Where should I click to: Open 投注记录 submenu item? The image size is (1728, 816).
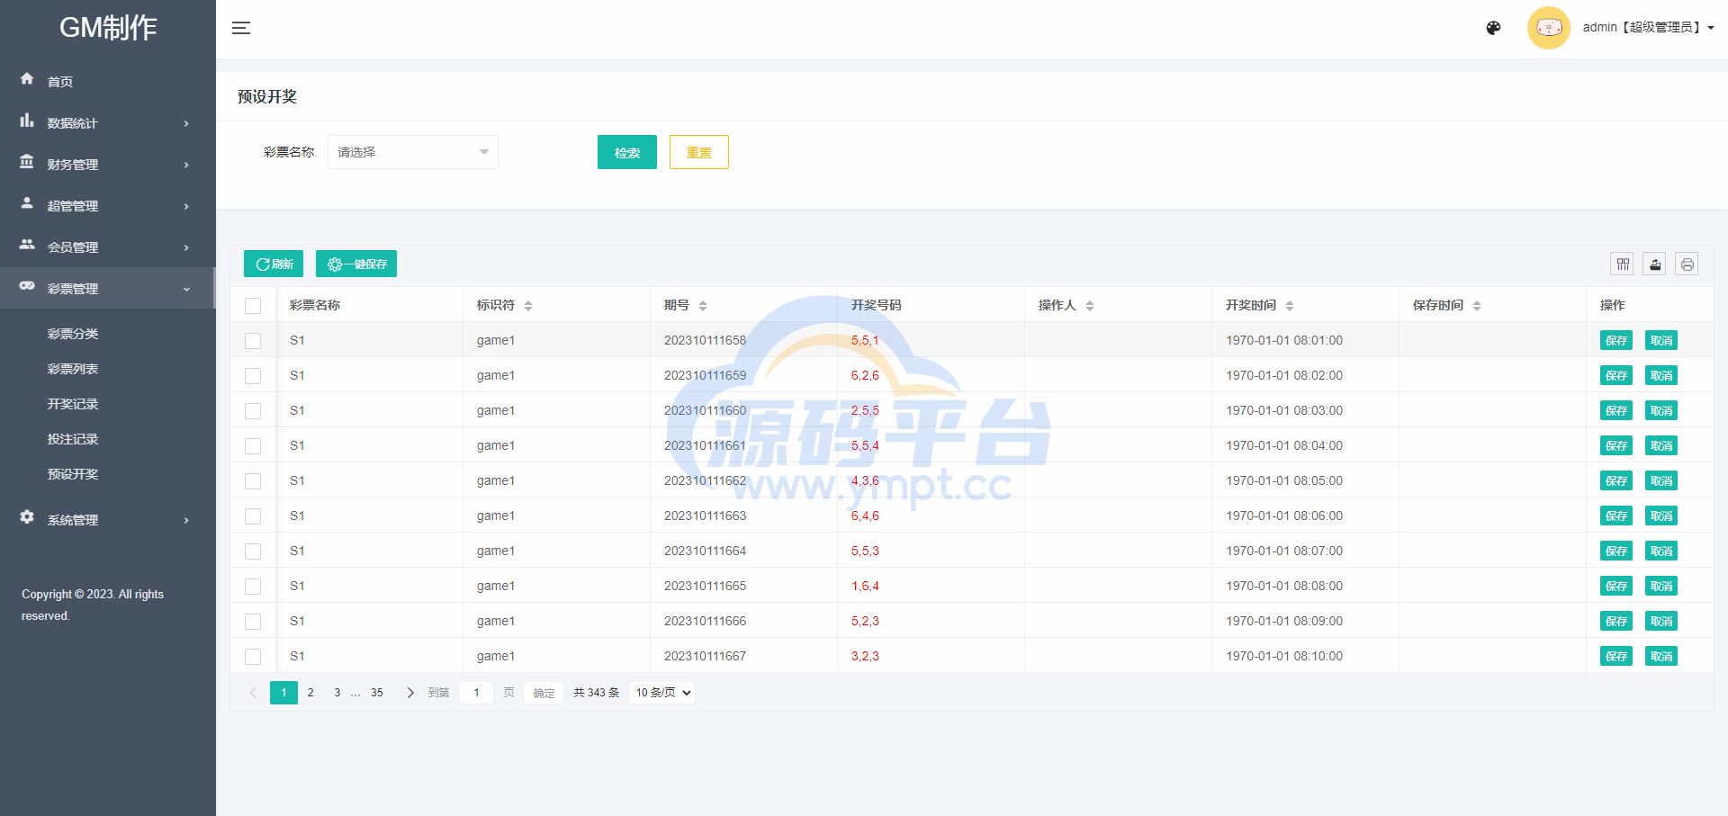pyautogui.click(x=73, y=439)
